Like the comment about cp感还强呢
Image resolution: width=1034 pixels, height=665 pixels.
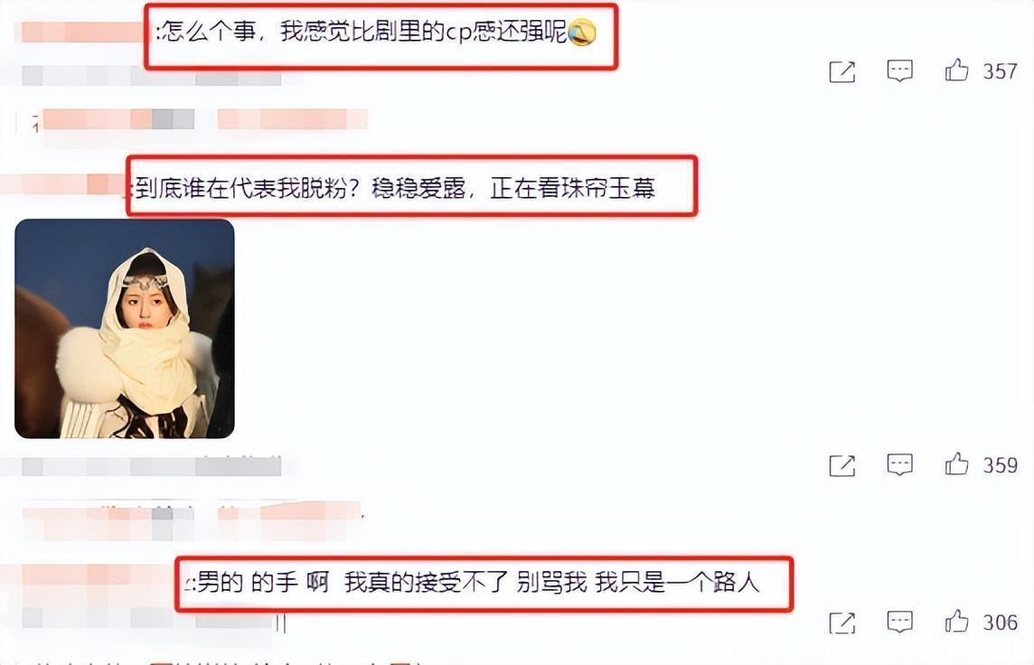(956, 70)
